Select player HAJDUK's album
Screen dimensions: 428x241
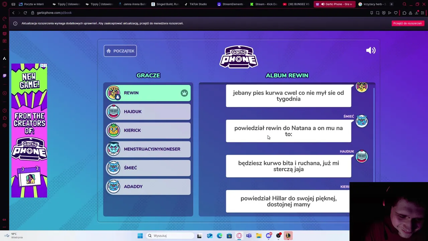[148, 112]
